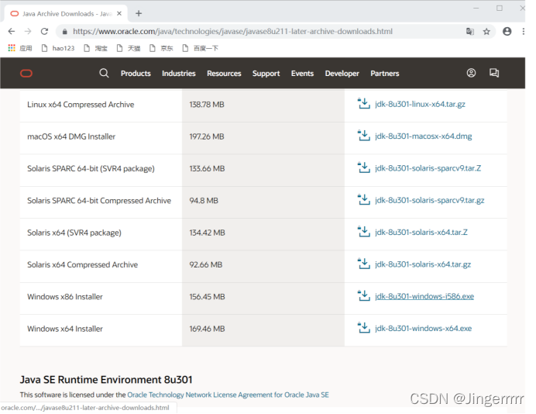Viewport: 536px width, 414px height.
Task: Select the text Windows x86 Installer
Action: pos(65,297)
